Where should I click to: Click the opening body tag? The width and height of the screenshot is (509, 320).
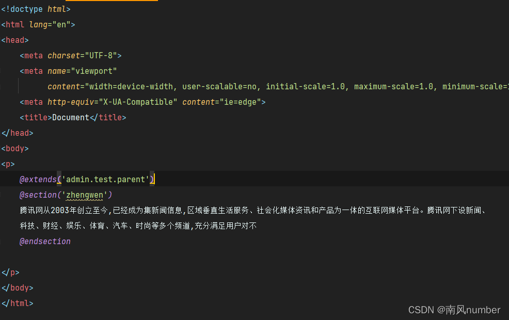click(x=15, y=149)
